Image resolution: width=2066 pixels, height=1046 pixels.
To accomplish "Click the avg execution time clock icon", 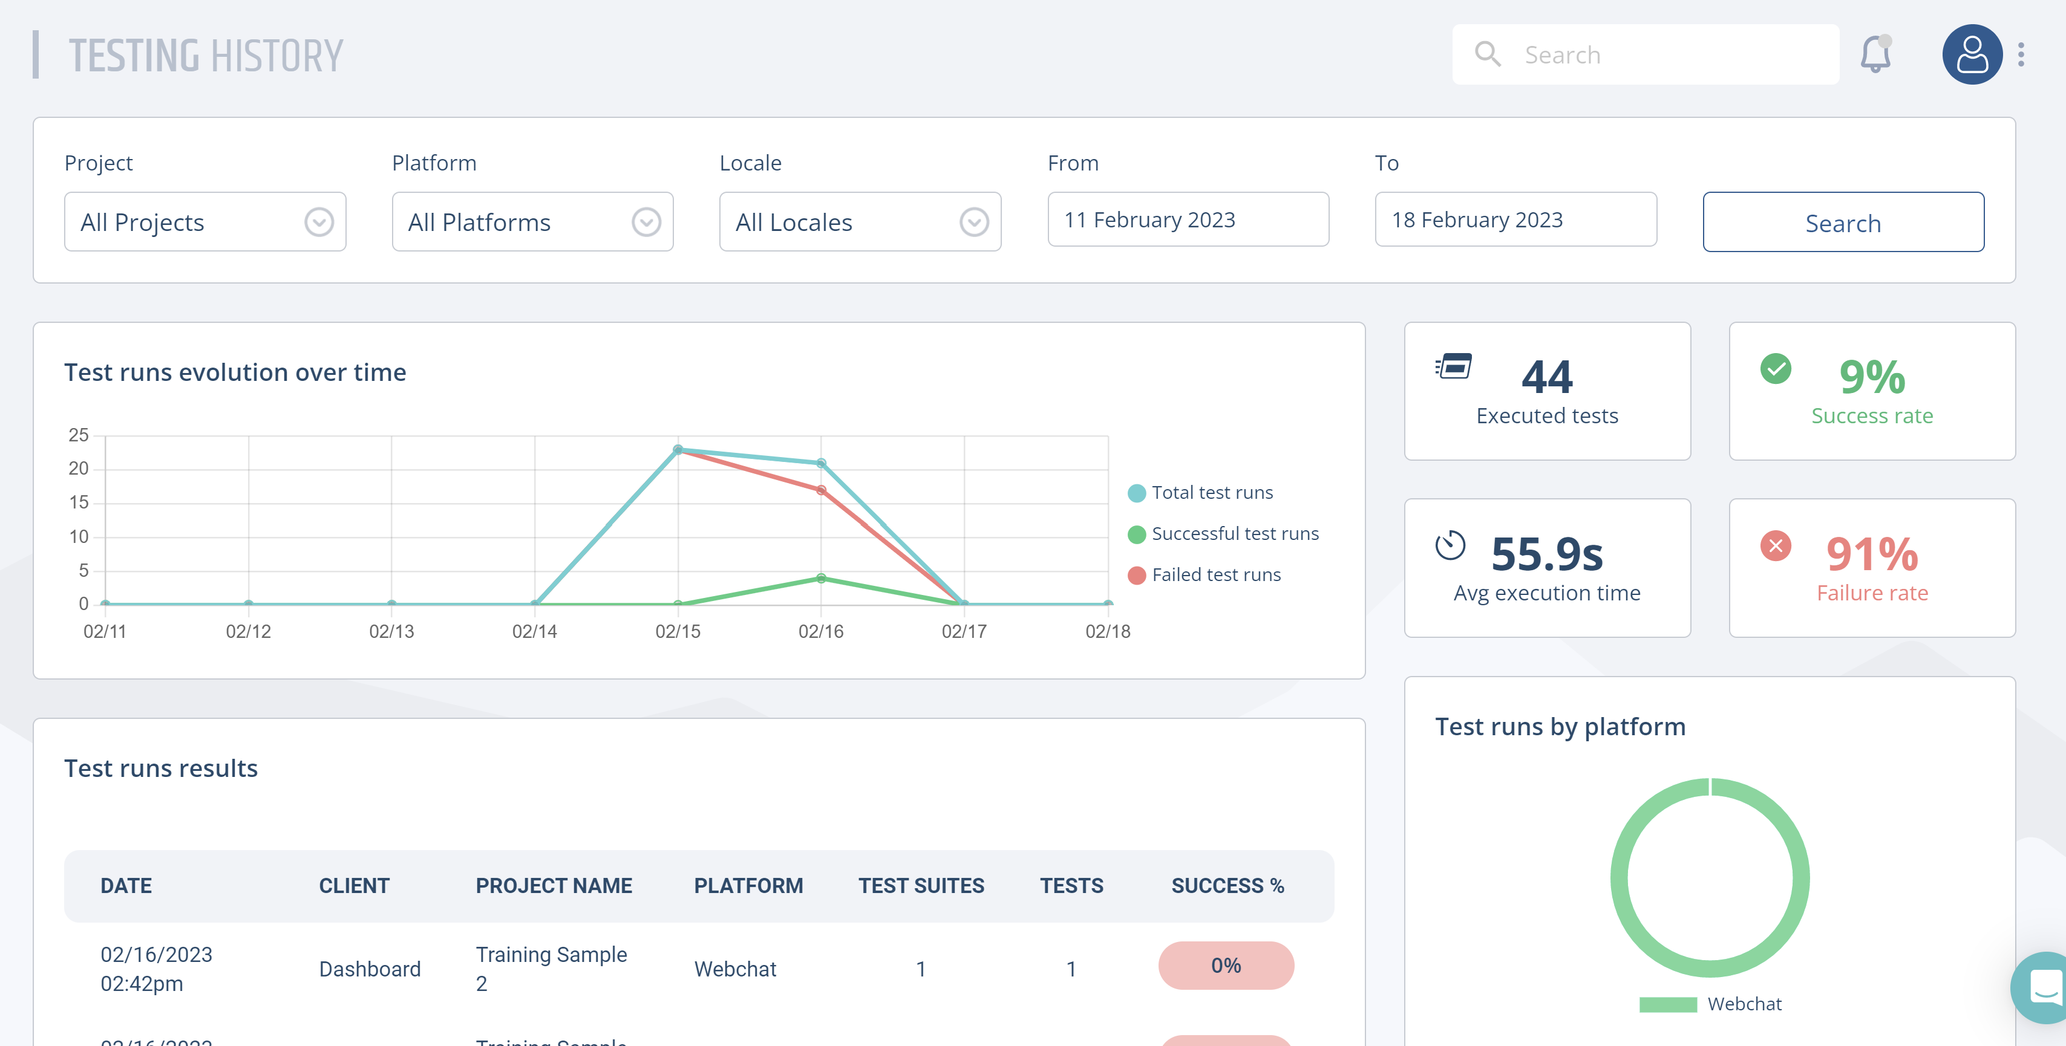I will click(x=1450, y=546).
